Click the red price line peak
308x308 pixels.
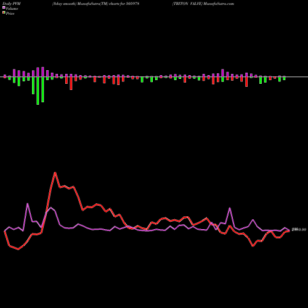[55, 172]
